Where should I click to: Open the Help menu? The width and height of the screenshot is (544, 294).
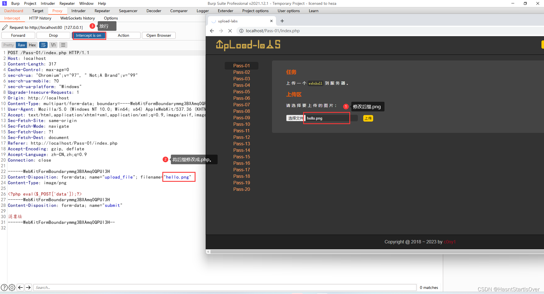tap(102, 3)
